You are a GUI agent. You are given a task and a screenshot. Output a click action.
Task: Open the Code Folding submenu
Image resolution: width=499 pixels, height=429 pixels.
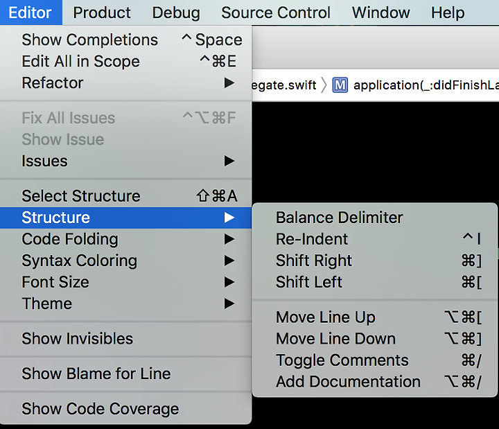(125, 239)
